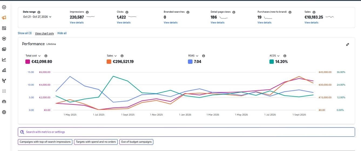361x151 pixels.
Task: Click the info icon next to top Sales metric
Action: [x=314, y=12]
